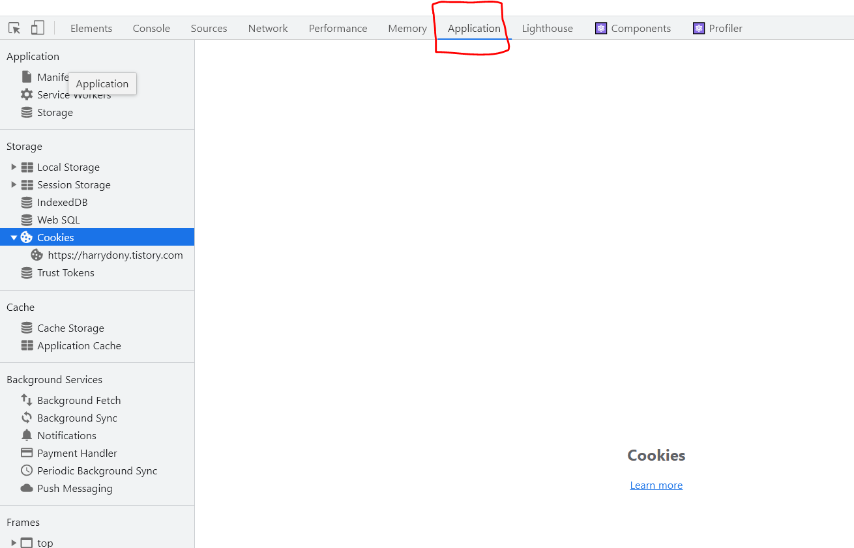Click the React icon on Components tab
The width and height of the screenshot is (854, 548).
tap(601, 28)
